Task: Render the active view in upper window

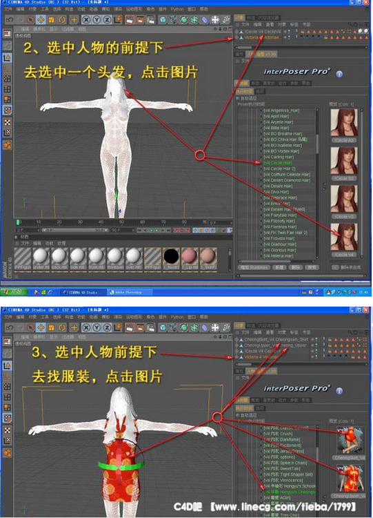Action: [130, 20]
